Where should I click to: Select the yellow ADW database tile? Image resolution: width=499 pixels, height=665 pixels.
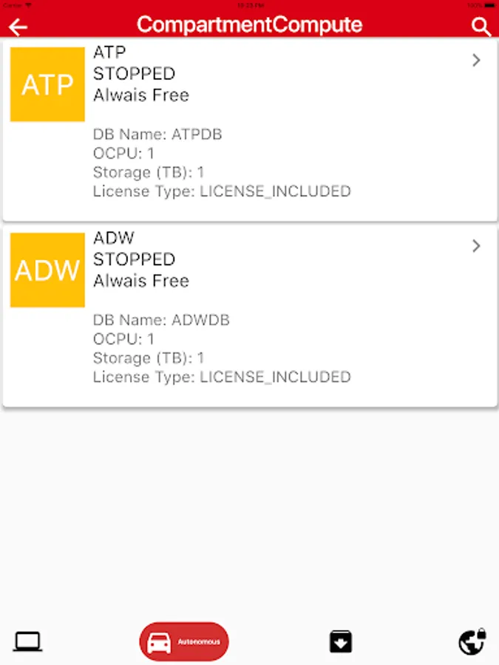coord(47,270)
